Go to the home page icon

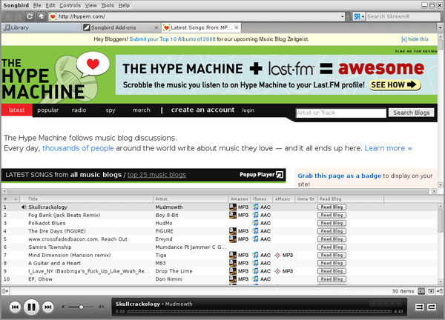pyautogui.click(x=42, y=16)
